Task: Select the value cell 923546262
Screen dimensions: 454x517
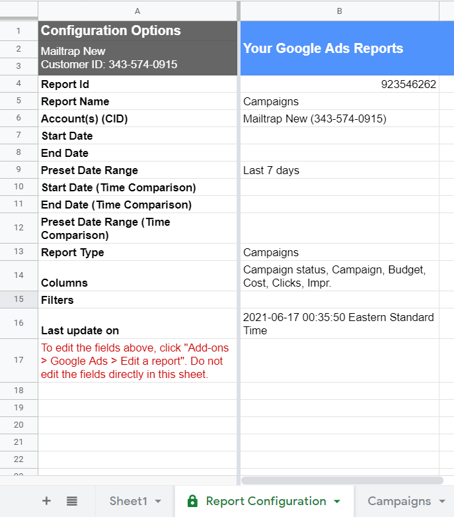Action: point(340,84)
